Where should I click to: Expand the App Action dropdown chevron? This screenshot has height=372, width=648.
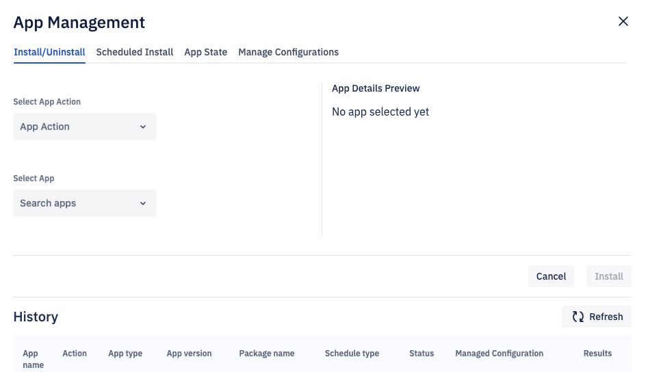pyautogui.click(x=143, y=127)
